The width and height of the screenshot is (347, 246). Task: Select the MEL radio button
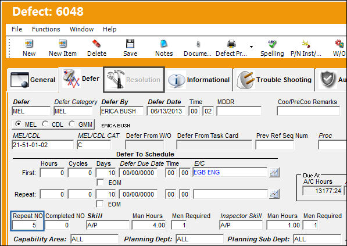pos(18,124)
